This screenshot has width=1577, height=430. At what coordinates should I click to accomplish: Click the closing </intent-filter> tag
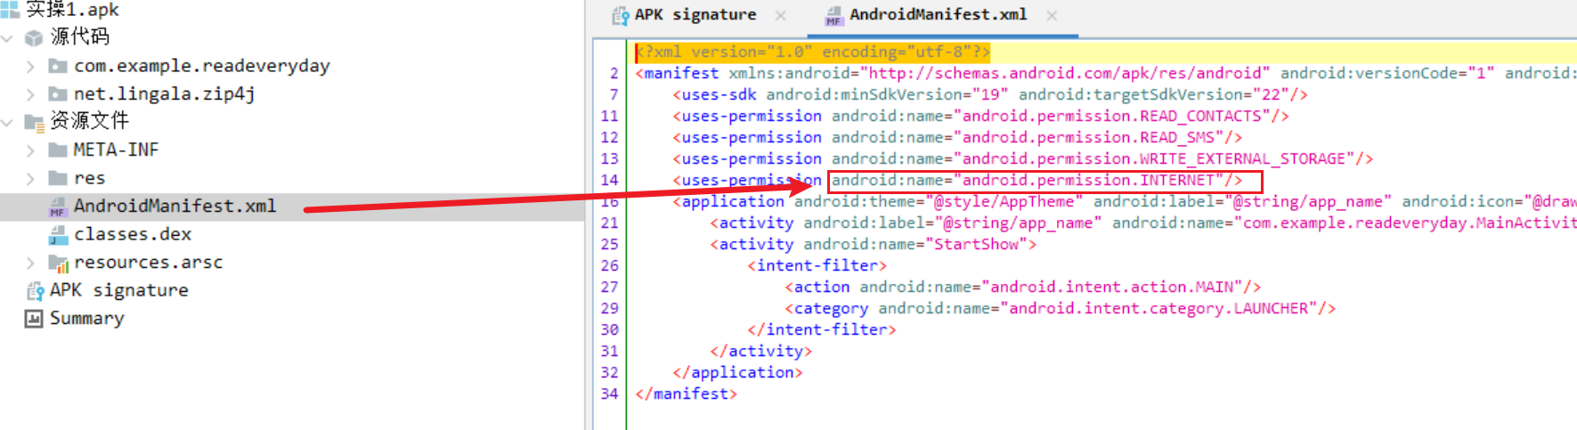821,329
